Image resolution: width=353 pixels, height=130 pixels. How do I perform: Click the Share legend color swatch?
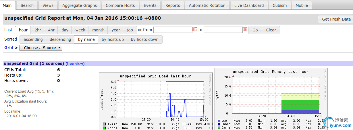219,124
